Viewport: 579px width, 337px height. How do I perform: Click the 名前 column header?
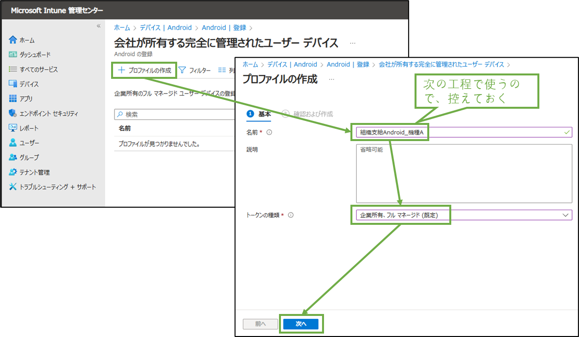[x=124, y=128]
